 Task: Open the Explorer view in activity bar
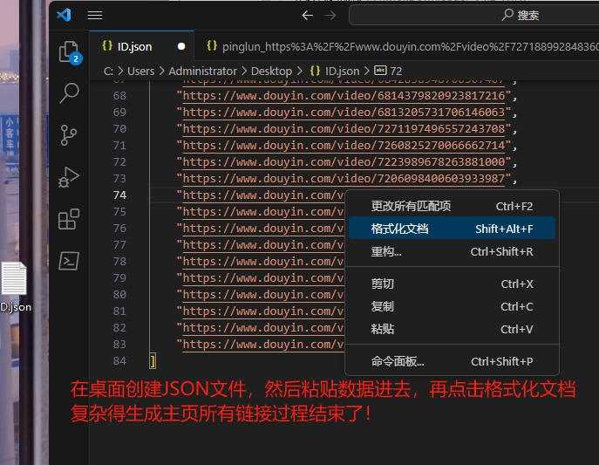pos(69,52)
